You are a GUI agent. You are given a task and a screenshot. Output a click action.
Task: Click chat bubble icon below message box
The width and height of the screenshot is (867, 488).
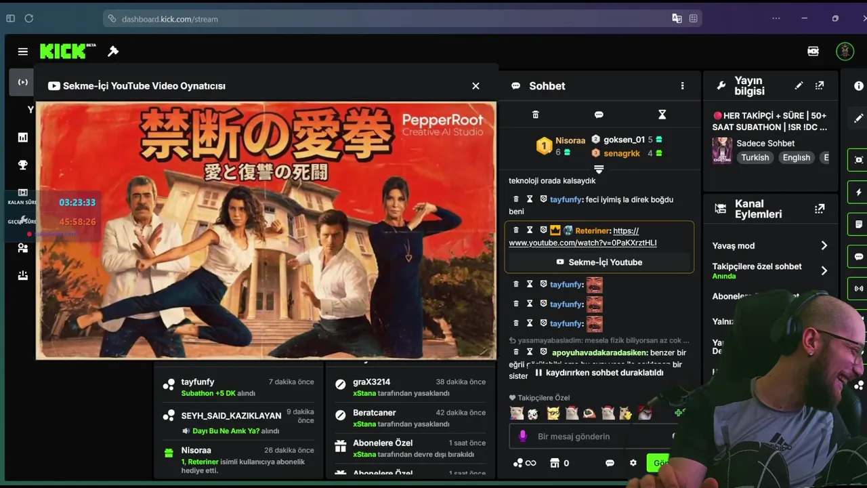click(610, 463)
